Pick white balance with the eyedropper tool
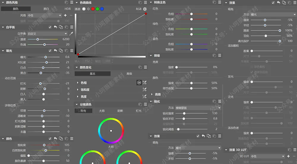The image size is (297, 164). (71, 34)
